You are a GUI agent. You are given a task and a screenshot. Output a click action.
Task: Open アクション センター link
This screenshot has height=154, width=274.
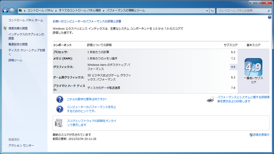(21, 145)
